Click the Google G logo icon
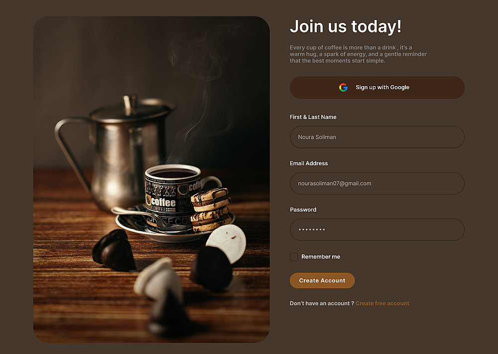The height and width of the screenshot is (354, 498). [343, 87]
